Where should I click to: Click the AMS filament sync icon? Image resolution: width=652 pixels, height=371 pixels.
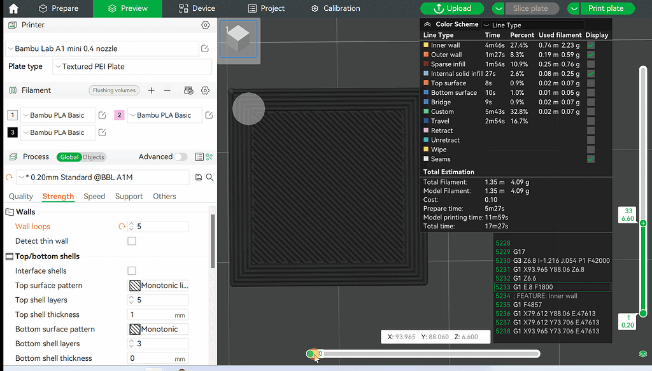[x=188, y=90]
